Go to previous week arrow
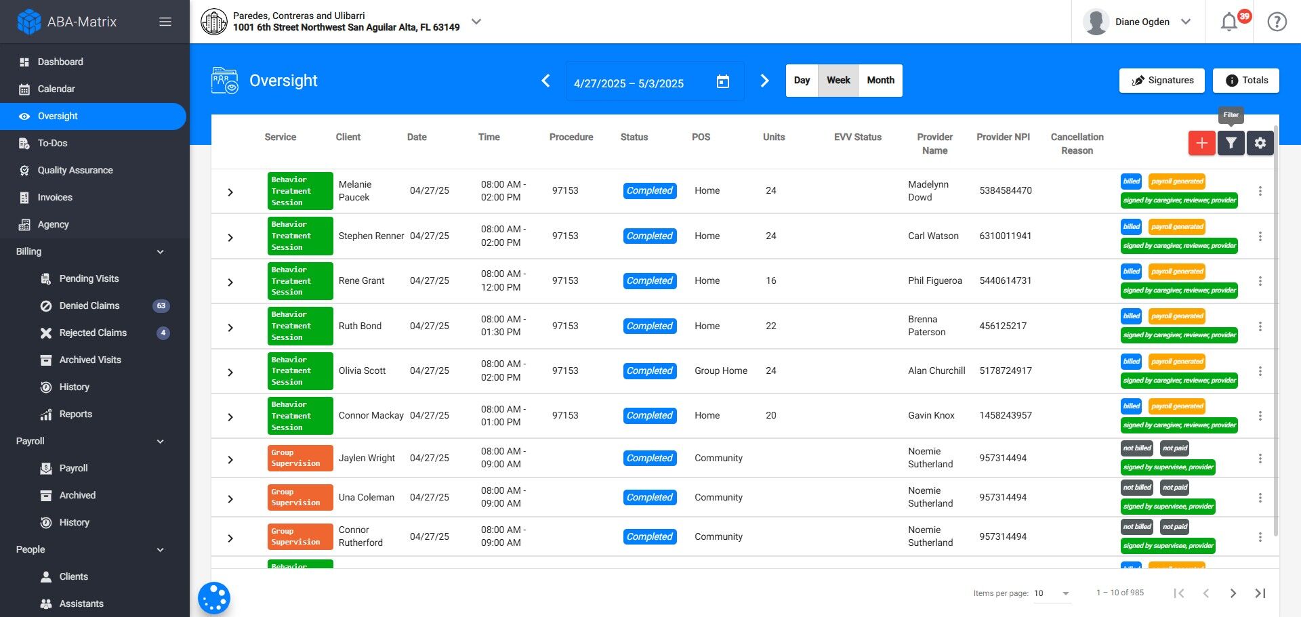This screenshot has height=617, width=1301. click(545, 81)
